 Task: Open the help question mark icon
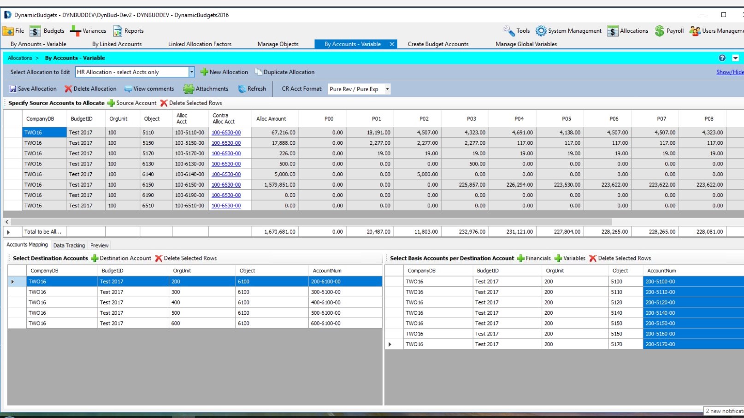tap(722, 58)
